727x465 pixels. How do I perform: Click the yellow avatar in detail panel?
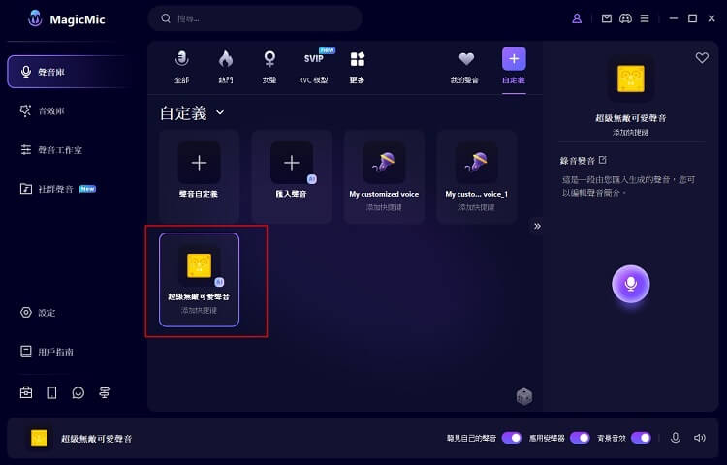[x=631, y=78]
